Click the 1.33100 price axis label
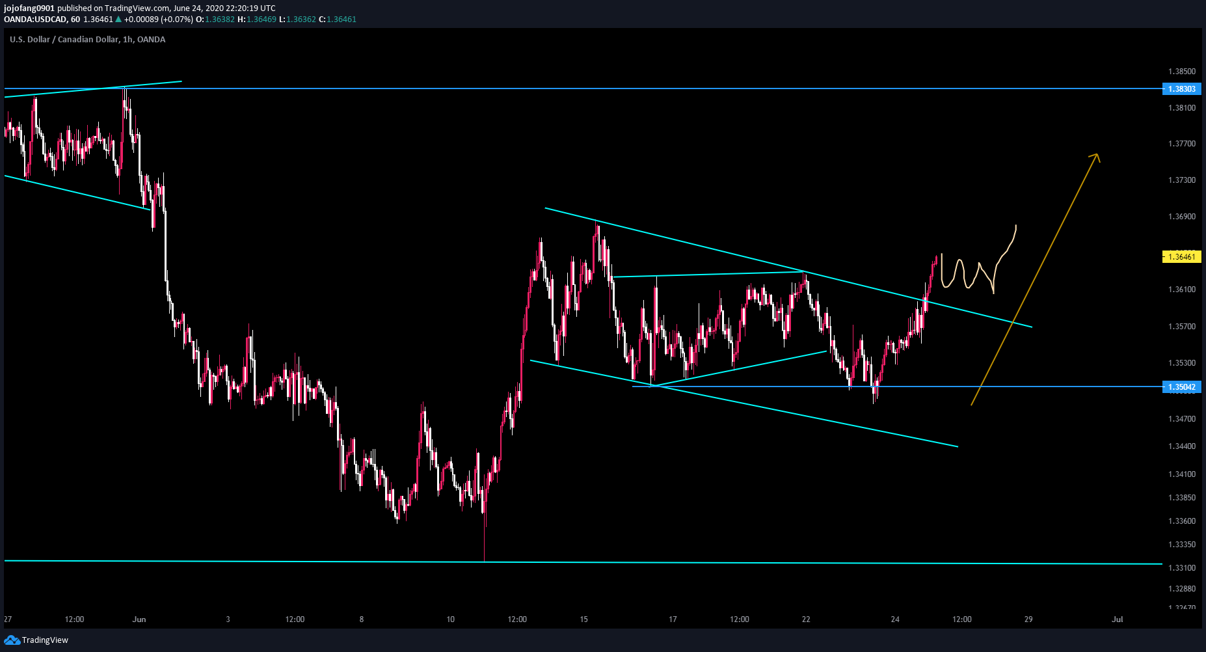Screen dimensions: 1206x652 1181,568
